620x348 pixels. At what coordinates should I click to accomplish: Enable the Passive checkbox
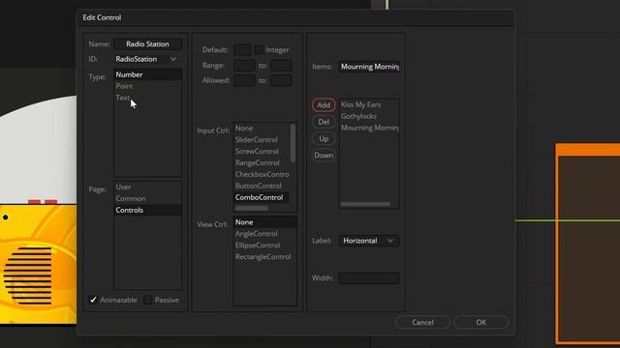[x=148, y=300]
